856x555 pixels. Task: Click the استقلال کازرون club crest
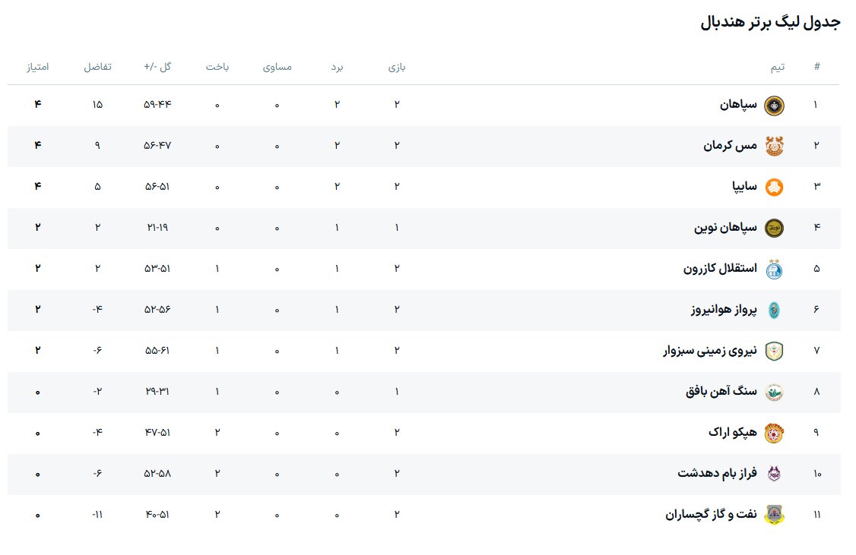[x=773, y=269]
